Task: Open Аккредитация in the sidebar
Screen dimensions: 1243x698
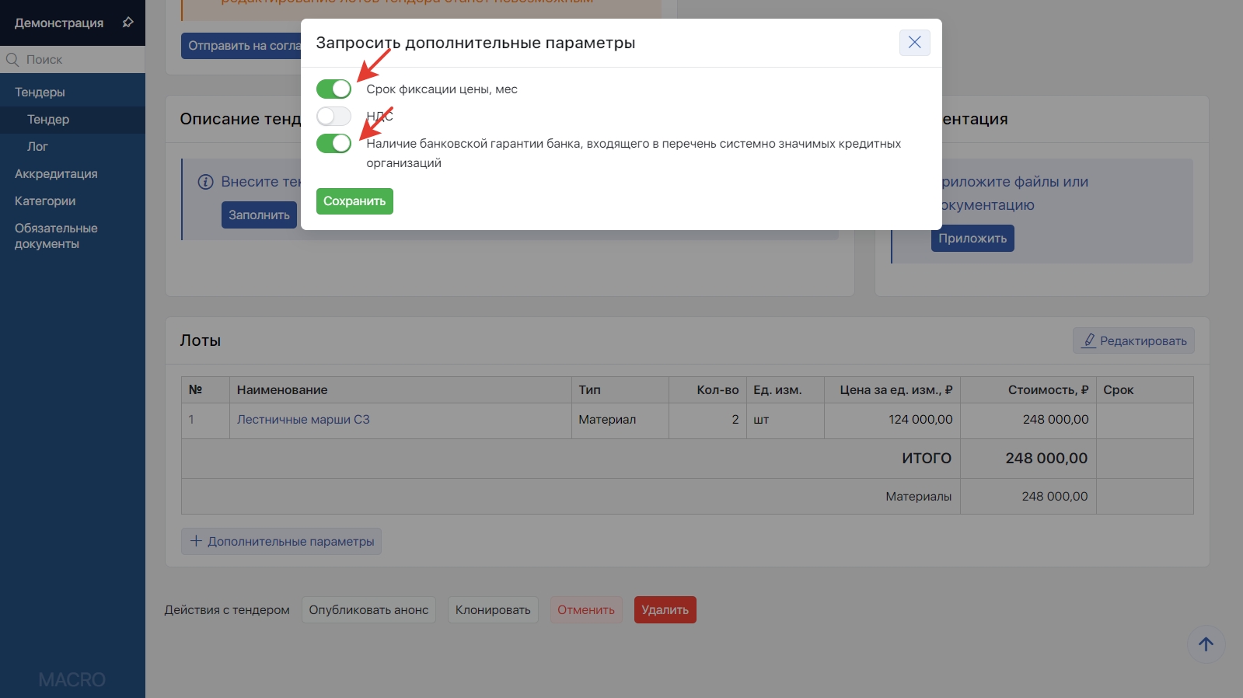Action: (56, 174)
